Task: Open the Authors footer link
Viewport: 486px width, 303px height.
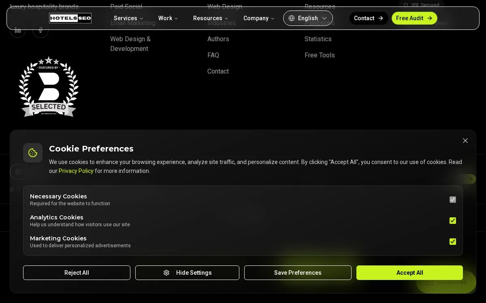Action: click(x=218, y=39)
